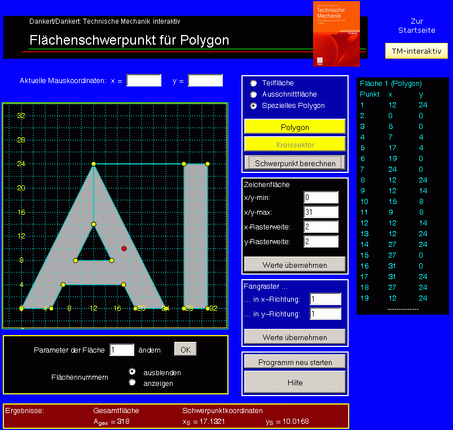453x430 pixels.
Task: Click the red centroid dot in drawing
Action: coord(124,248)
